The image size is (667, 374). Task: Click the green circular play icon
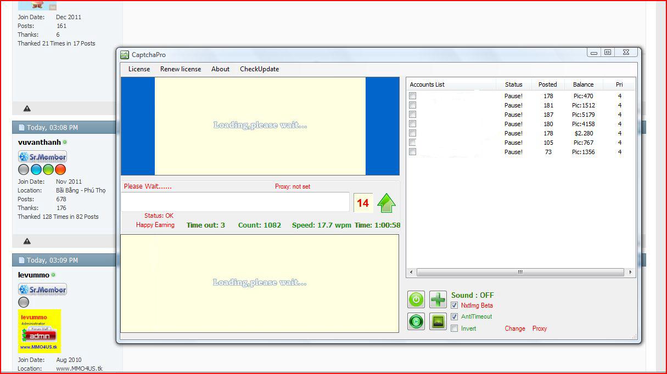tap(416, 321)
